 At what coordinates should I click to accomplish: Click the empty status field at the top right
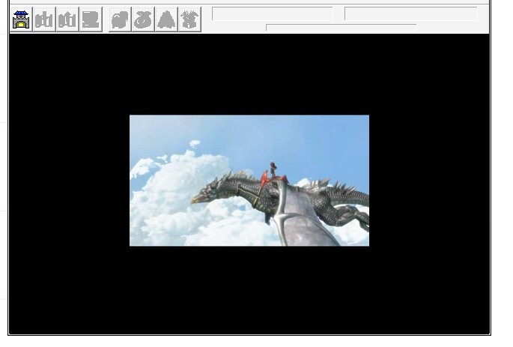pyautogui.click(x=410, y=13)
